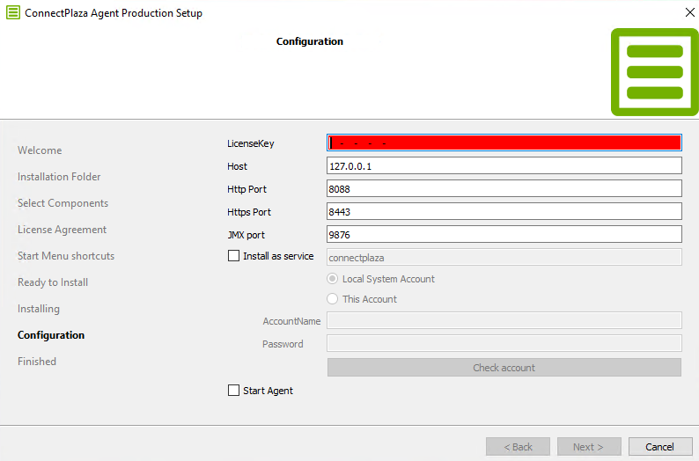Select the Welcome step in sidebar
The height and width of the screenshot is (461, 699).
pos(40,150)
